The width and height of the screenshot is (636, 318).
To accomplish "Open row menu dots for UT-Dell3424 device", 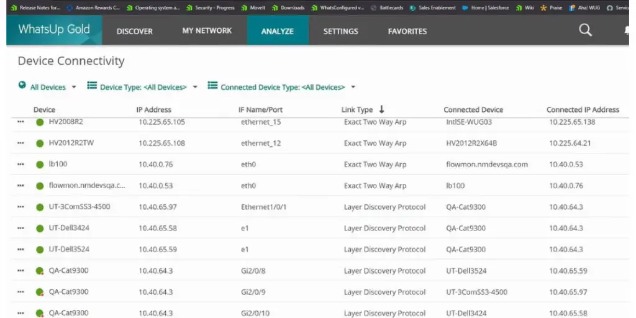I will coord(20,228).
